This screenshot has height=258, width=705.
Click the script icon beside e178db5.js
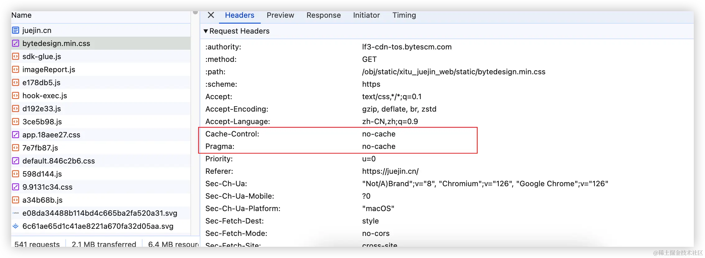click(x=16, y=82)
